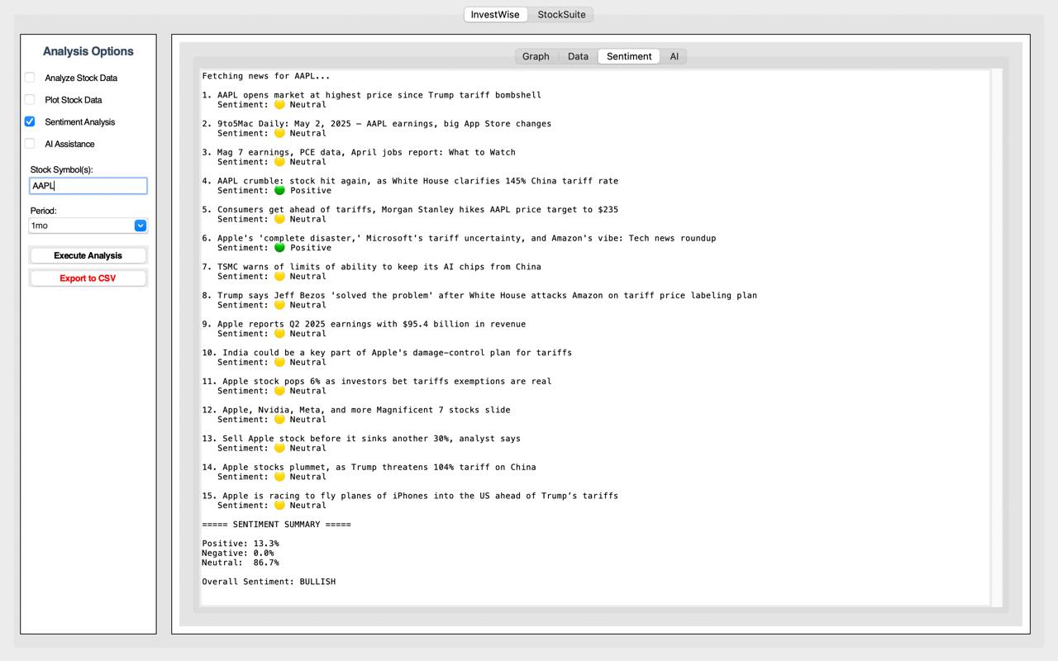Click headline 'India could be a key part'

pyautogui.click(x=397, y=353)
